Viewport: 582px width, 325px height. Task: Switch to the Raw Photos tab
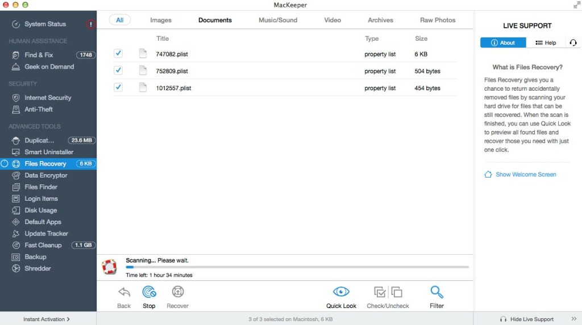pyautogui.click(x=438, y=20)
